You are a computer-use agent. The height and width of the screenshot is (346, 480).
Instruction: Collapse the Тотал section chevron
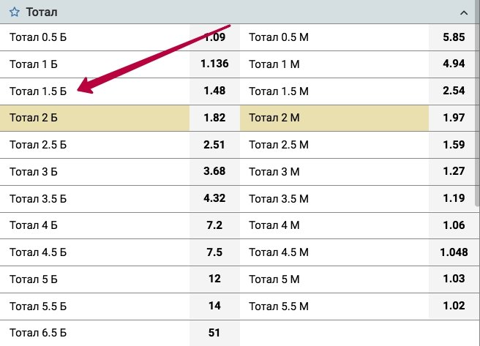click(x=463, y=12)
